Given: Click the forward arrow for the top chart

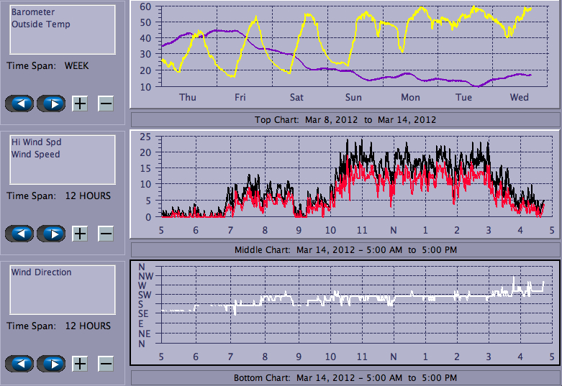Looking at the screenshot, I should click(x=51, y=104).
